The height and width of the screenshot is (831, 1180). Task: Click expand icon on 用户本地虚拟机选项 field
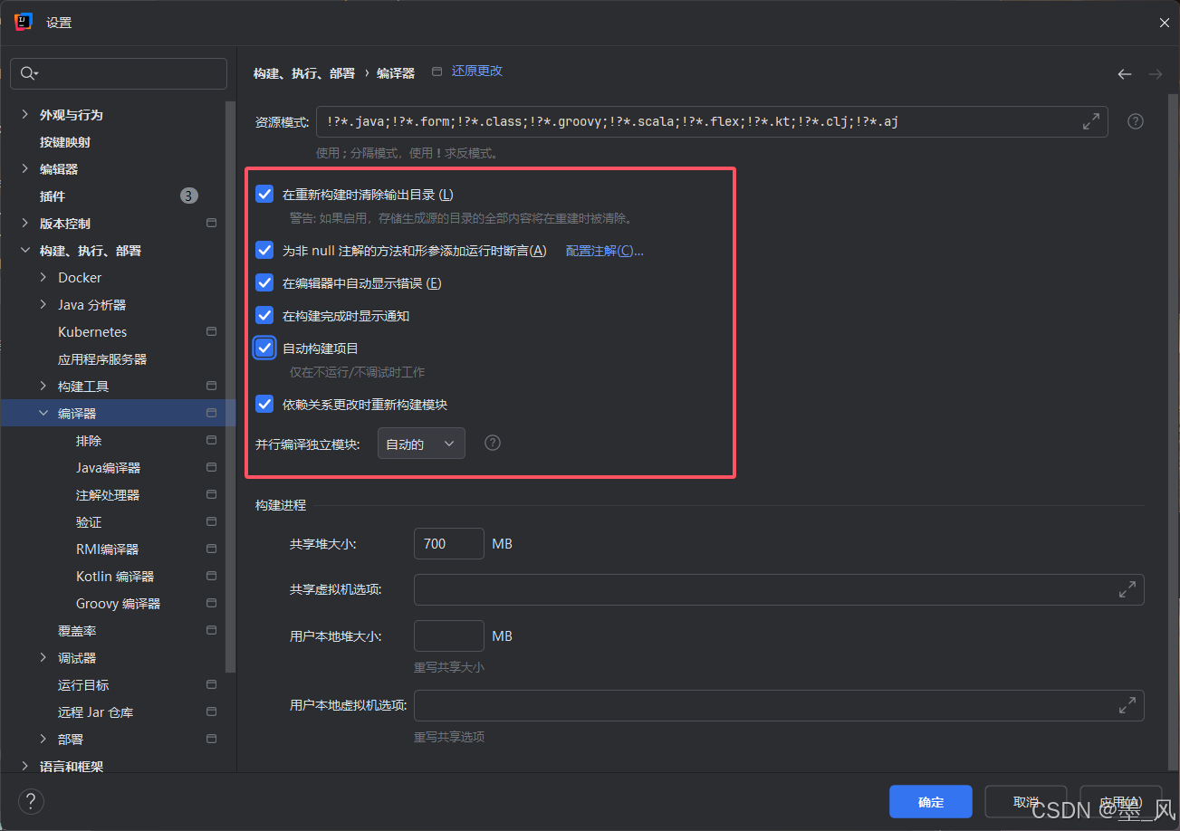(1127, 705)
